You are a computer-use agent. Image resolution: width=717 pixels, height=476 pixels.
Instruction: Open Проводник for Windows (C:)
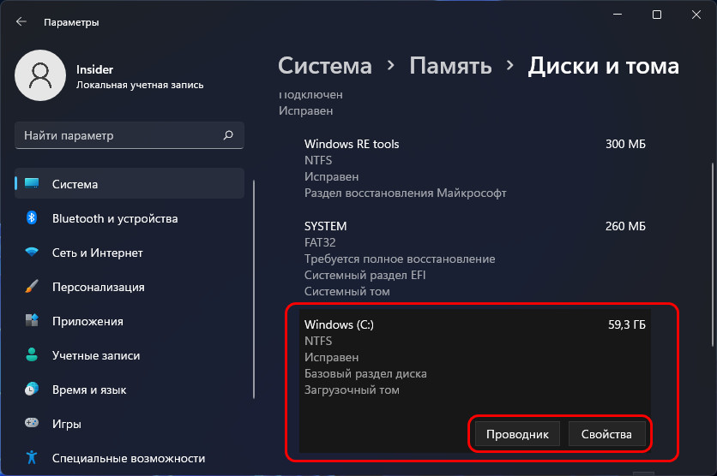pyautogui.click(x=517, y=434)
